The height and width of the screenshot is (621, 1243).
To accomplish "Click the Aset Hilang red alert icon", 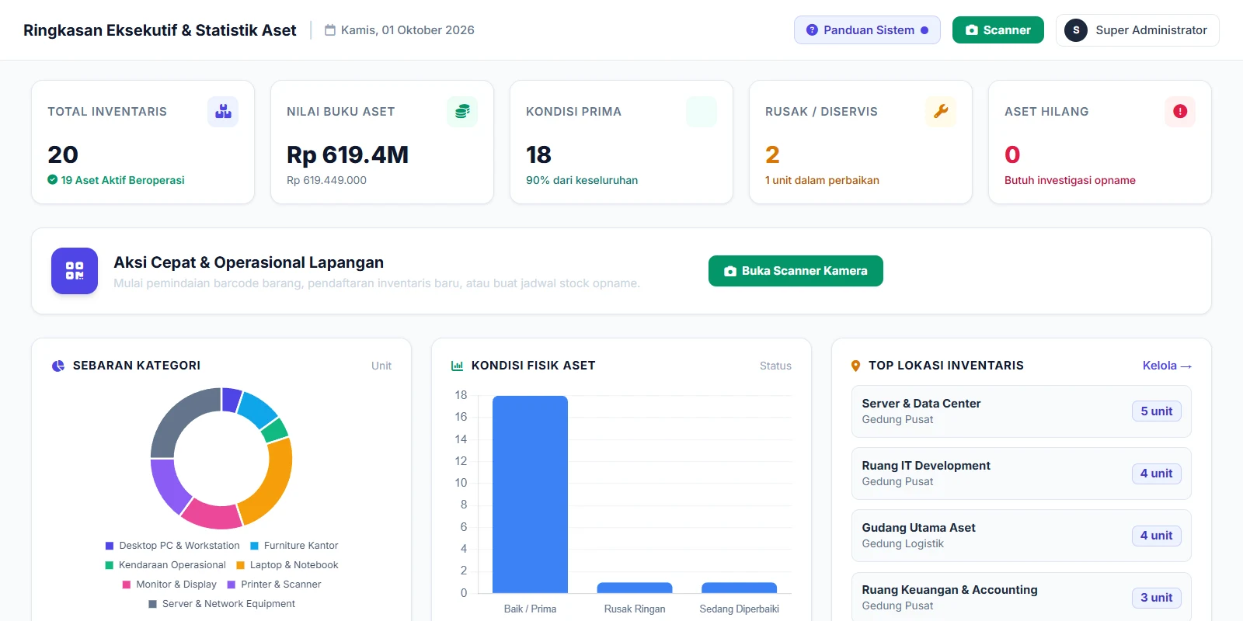I will pos(1180,112).
